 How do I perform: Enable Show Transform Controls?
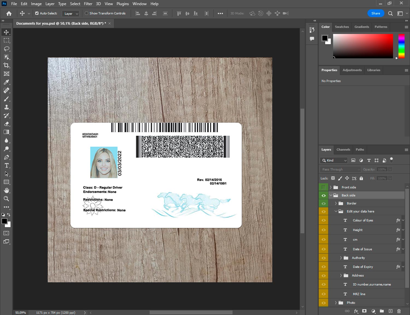86,13
